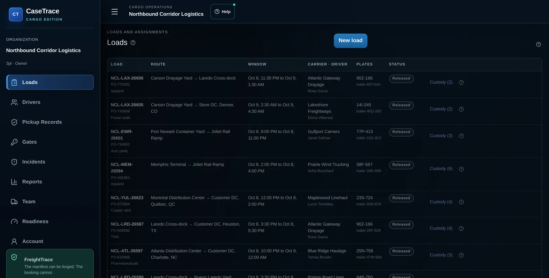View Reports page
The height and width of the screenshot is (278, 549).
50,182
